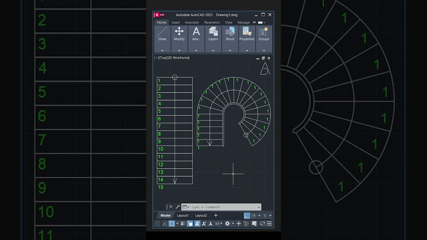Open the Block panel icon
The height and width of the screenshot is (240, 427).
230,34
